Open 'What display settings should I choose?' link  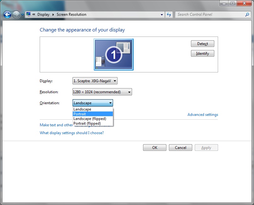70,133
